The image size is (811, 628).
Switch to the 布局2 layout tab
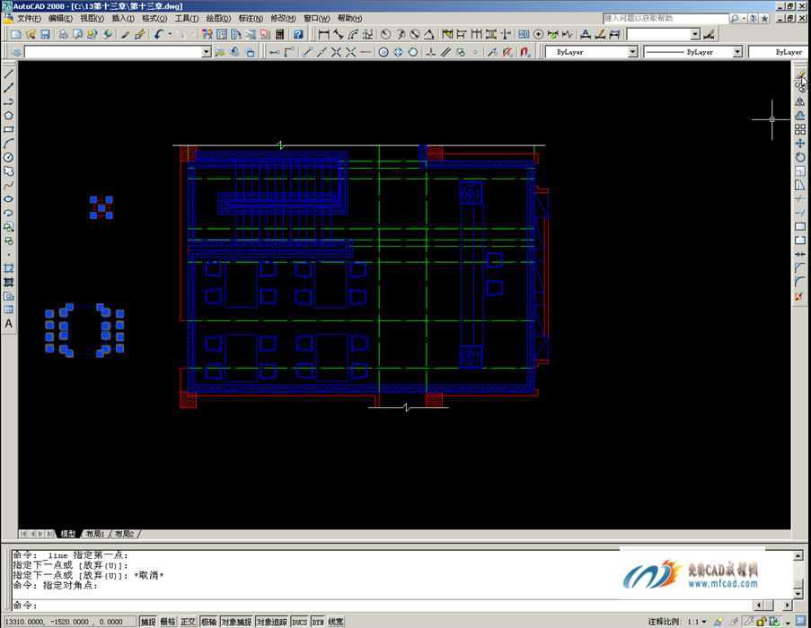coord(124,534)
